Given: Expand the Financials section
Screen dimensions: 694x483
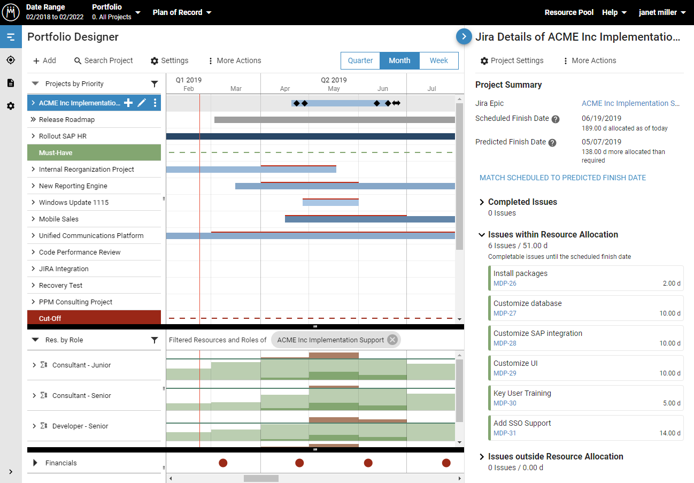Looking at the screenshot, I should coord(35,463).
